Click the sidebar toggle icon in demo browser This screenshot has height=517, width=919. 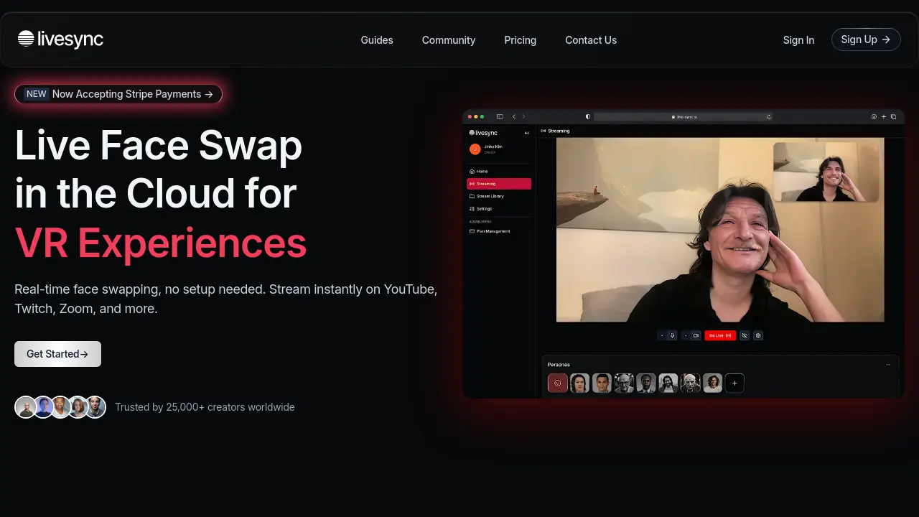point(500,116)
